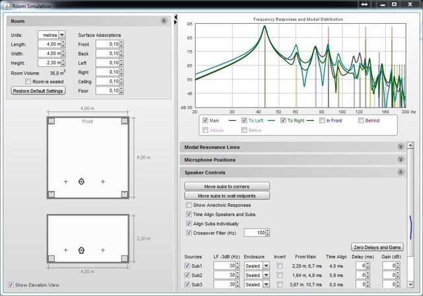Open the Units metres dropdown
Screen dimensions: 423x296
(x=61, y=35)
